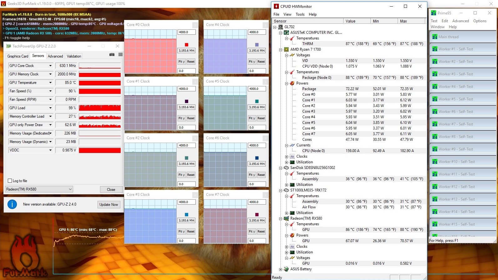Enable the Log to file checkbox
The image size is (498, 280).
pos(10,181)
